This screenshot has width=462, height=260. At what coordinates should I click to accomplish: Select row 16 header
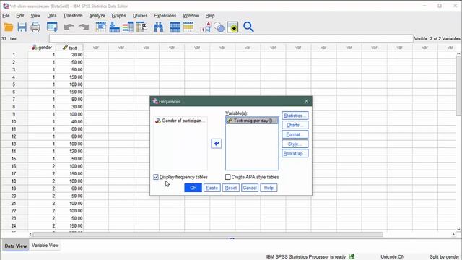coord(14,166)
